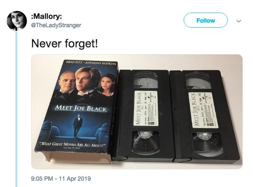Click the :Mallory: display name

[x=47, y=16]
